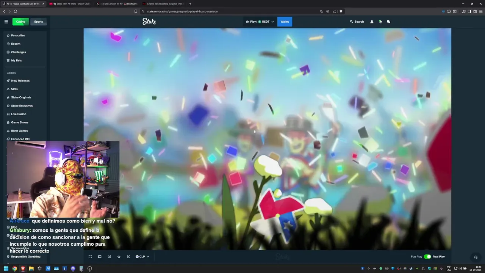Screen dimensions: 485x273
Task: Bookmark this page icon
Action: [136, 11]
